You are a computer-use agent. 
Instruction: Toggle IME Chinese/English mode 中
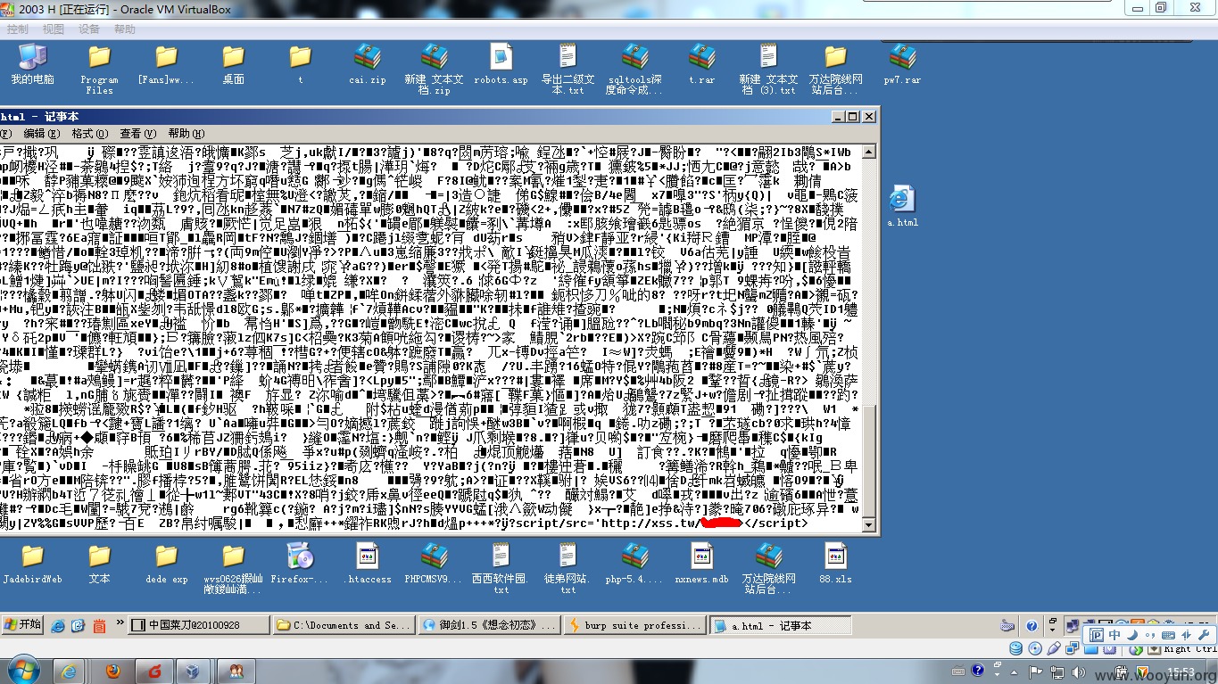[1114, 635]
